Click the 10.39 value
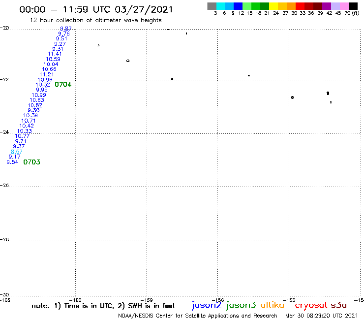 click(x=30, y=115)
